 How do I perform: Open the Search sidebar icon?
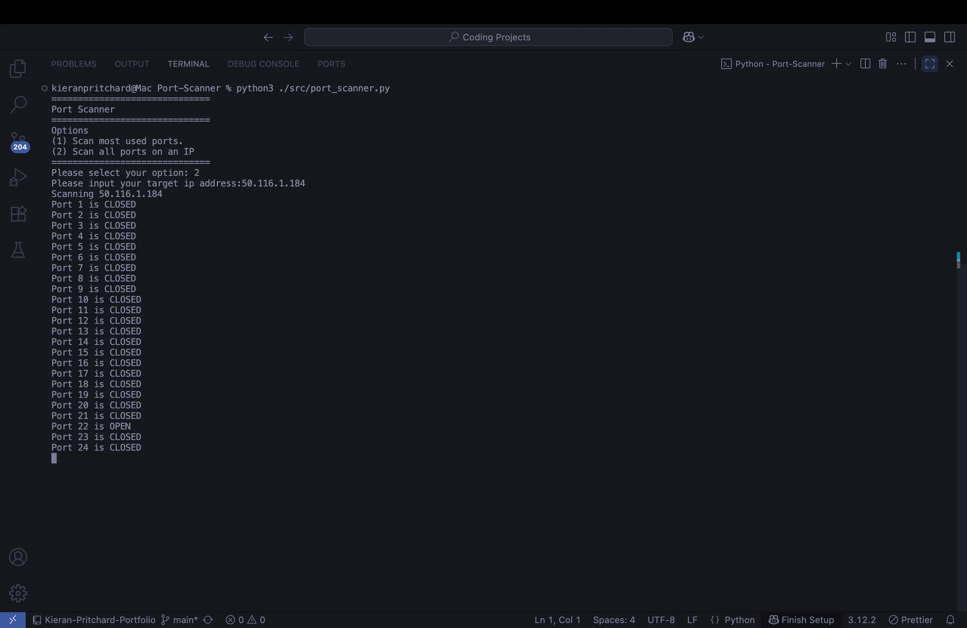click(18, 104)
